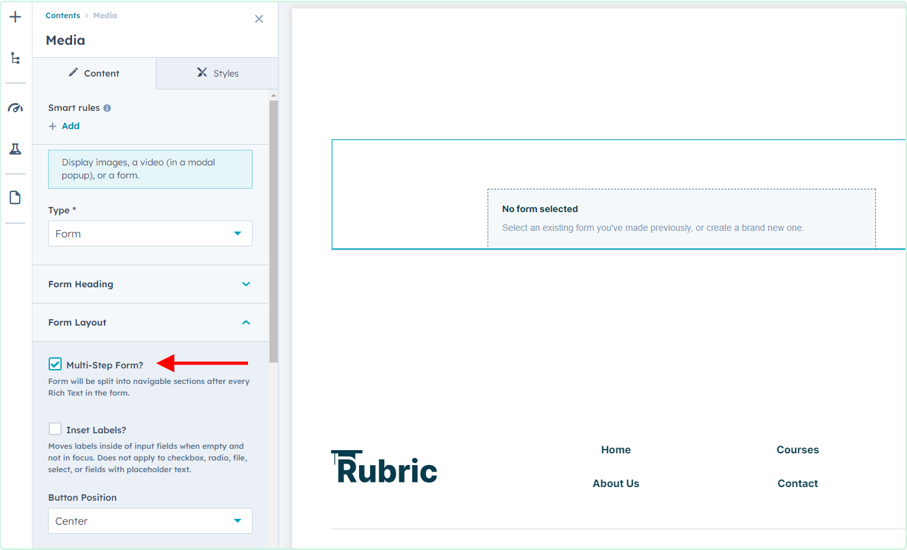Click the Media panel heading

point(65,40)
